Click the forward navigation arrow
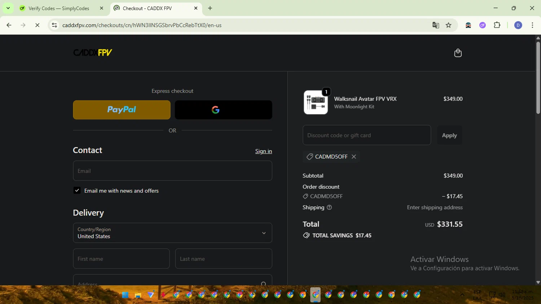The image size is (541, 304). tap(23, 25)
